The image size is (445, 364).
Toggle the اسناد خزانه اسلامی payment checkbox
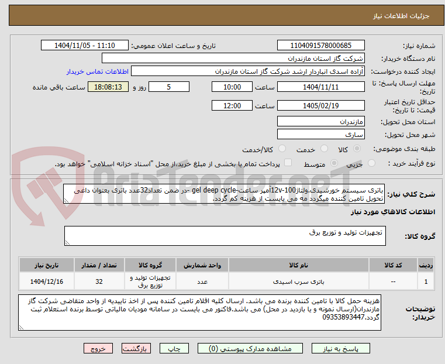click(288, 163)
